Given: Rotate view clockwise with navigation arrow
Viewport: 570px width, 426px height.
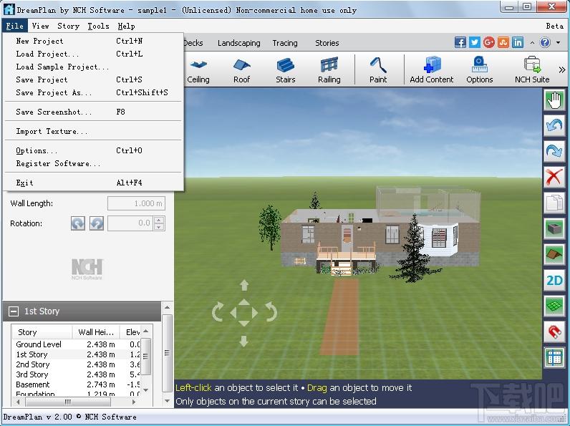Looking at the screenshot, I should (x=271, y=312).
